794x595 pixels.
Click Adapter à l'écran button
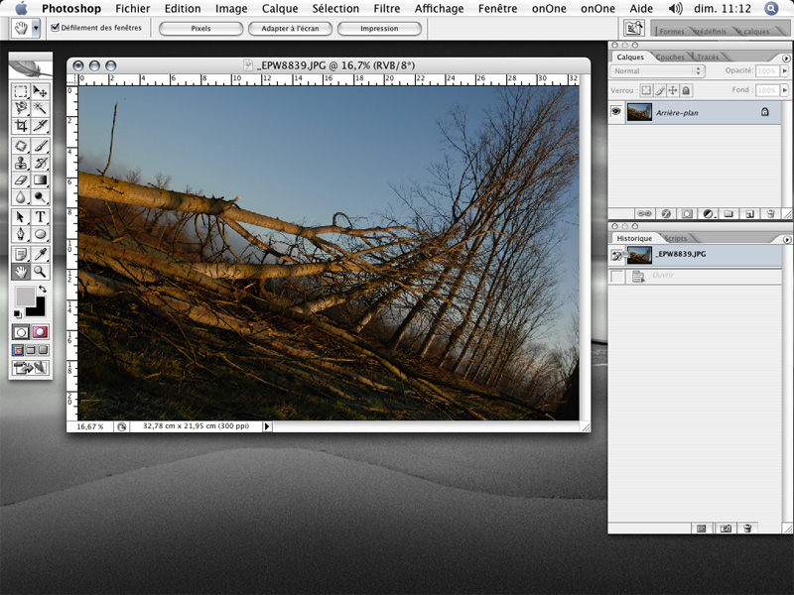coord(290,29)
